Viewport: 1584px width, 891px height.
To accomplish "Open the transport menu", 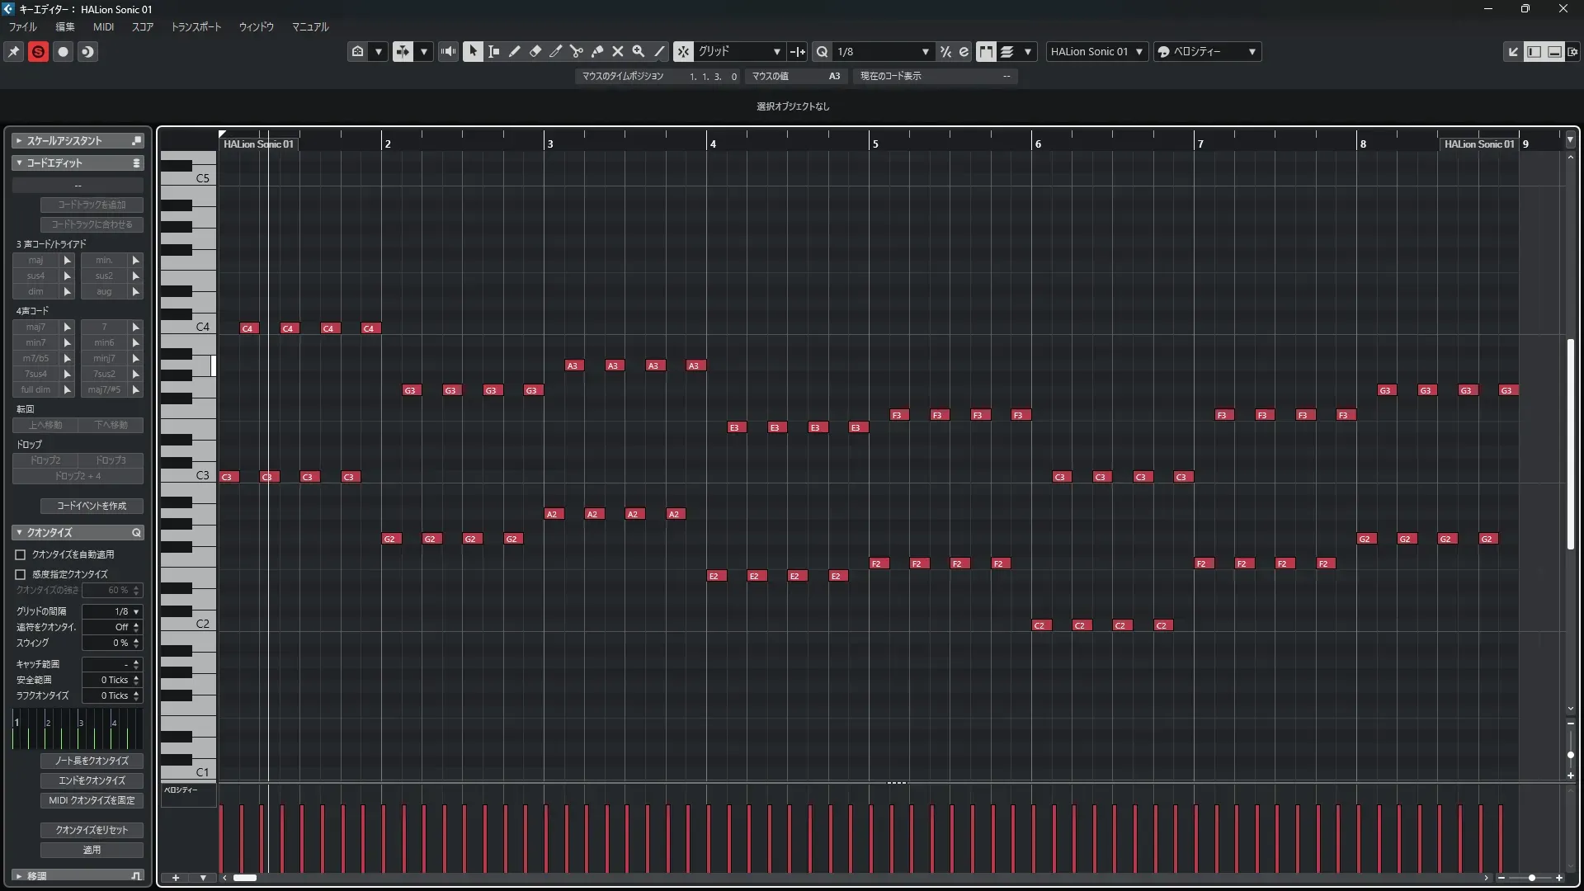I will tap(196, 26).
